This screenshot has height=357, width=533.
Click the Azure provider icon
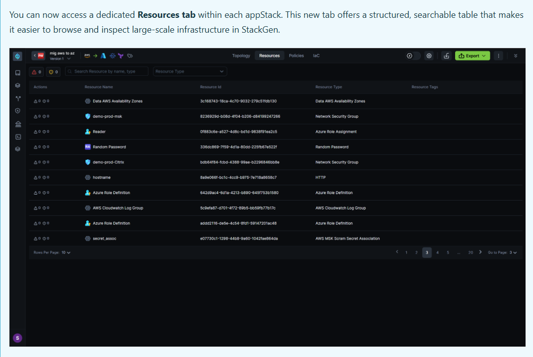(x=103, y=55)
